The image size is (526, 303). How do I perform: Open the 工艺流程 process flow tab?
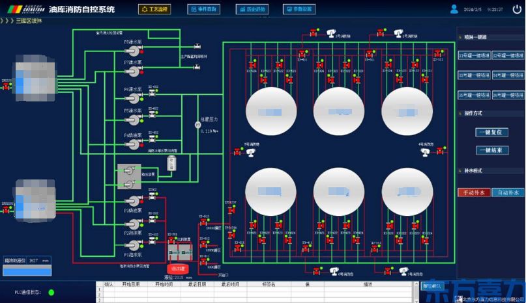pyautogui.click(x=154, y=9)
